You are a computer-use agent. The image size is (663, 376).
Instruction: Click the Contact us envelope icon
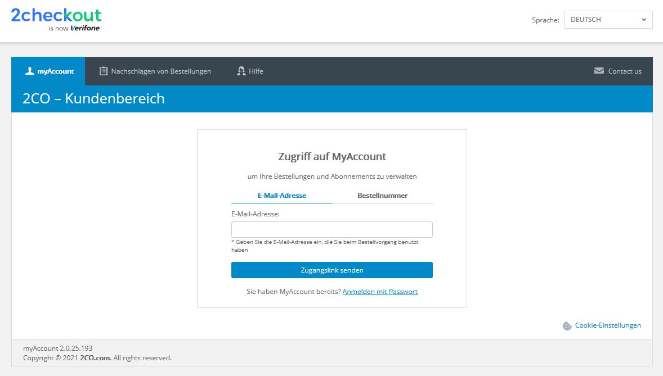coord(599,71)
